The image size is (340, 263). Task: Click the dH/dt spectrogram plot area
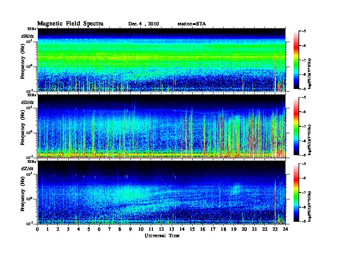pyautogui.click(x=161, y=60)
